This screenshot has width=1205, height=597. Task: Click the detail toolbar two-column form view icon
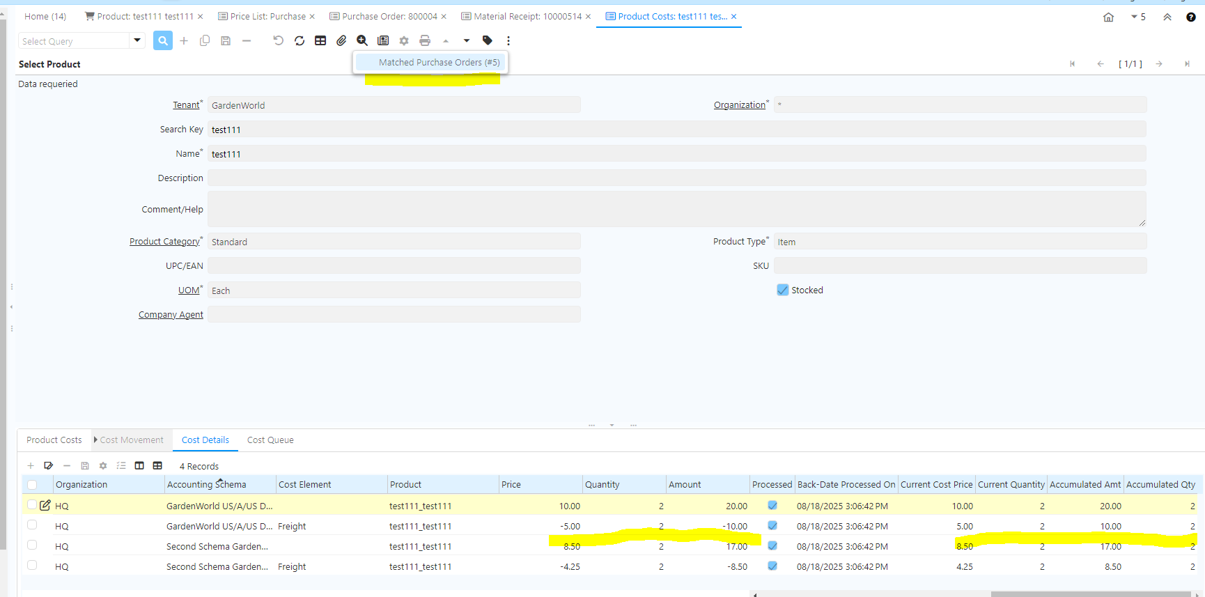139,466
